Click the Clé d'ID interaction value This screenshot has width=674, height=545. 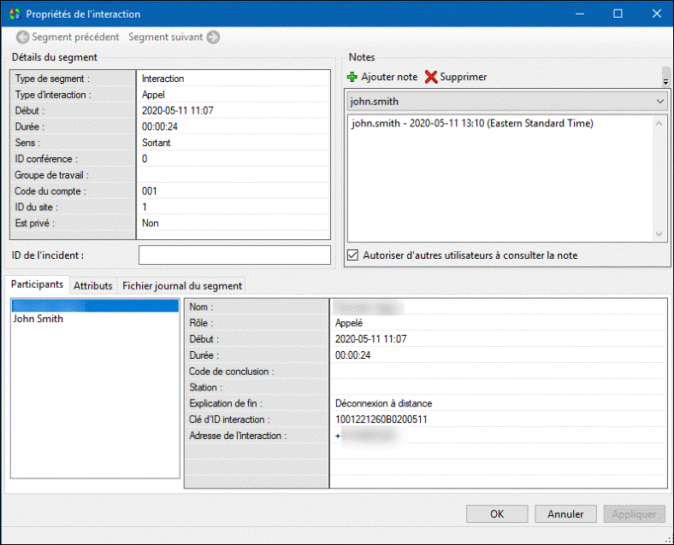tap(381, 419)
